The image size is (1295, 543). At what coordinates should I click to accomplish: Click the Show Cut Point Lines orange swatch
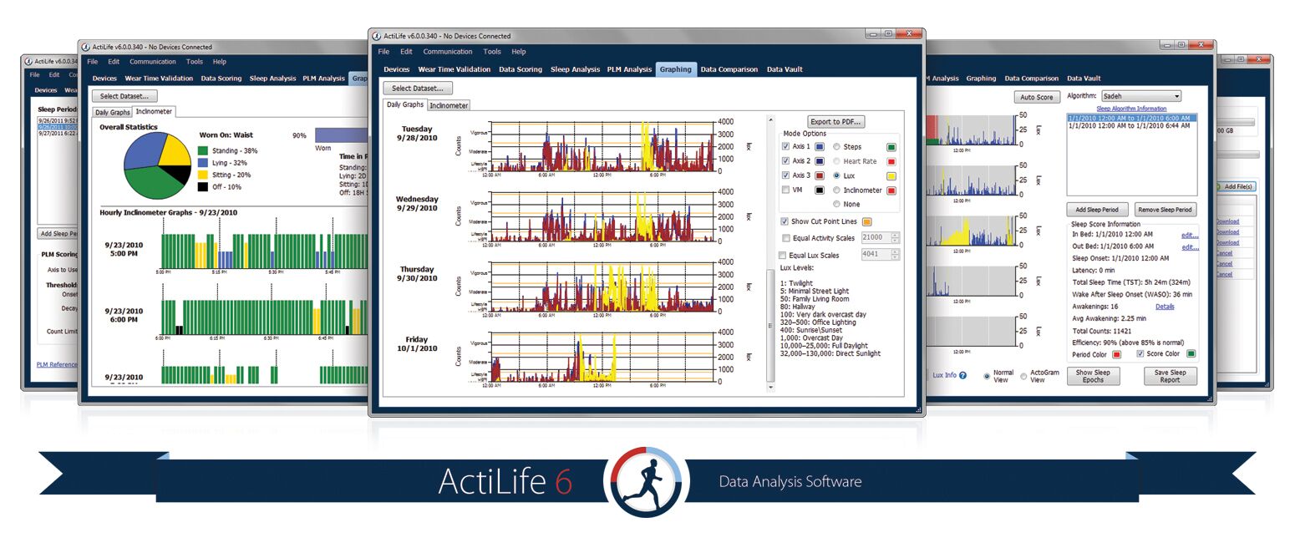[866, 221]
